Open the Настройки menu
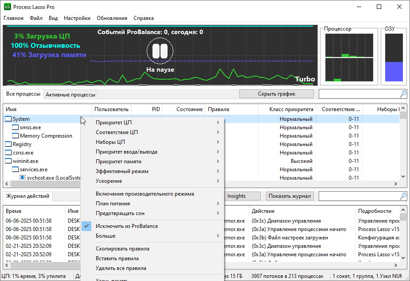This screenshot has width=410, height=281. click(x=77, y=18)
